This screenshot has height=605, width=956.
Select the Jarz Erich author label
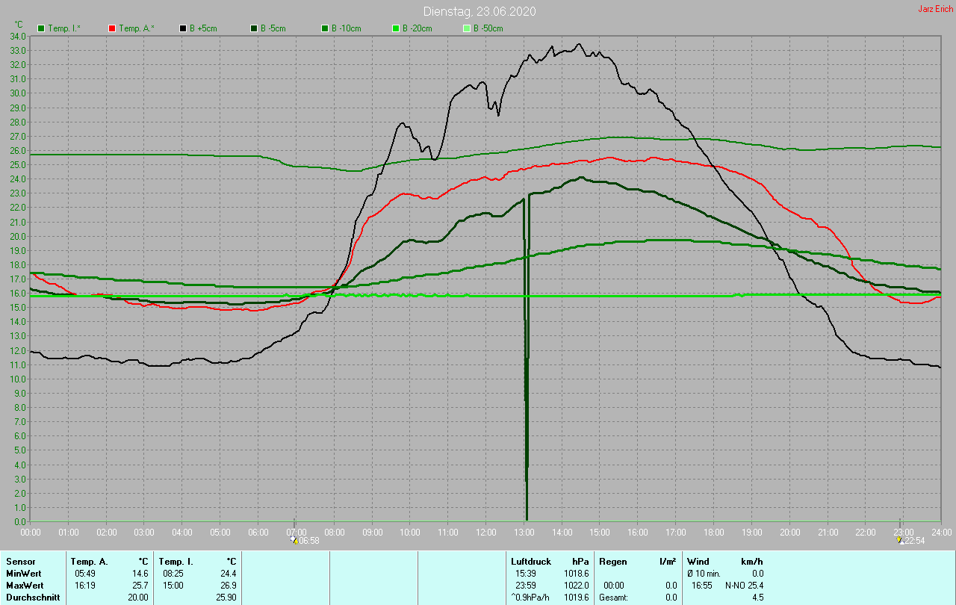coord(935,9)
